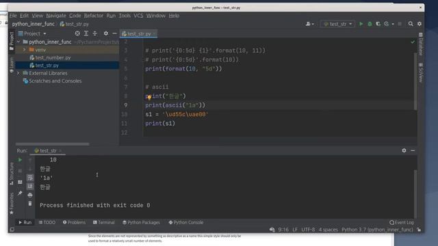The height and width of the screenshot is (246, 438).
Task: Open the Python Packages tool window
Action: tap(141, 222)
